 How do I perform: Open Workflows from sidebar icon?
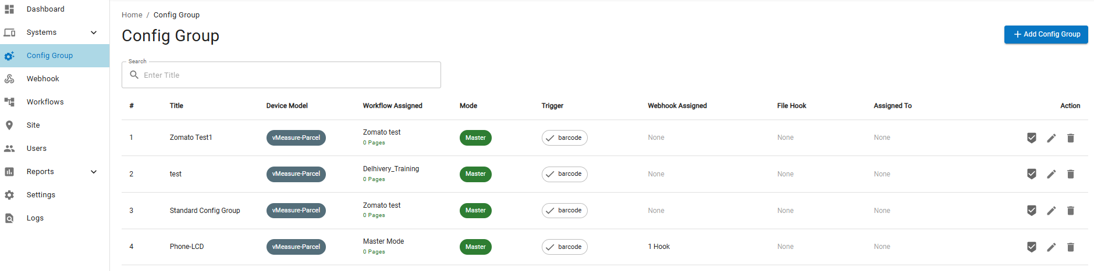[9, 102]
